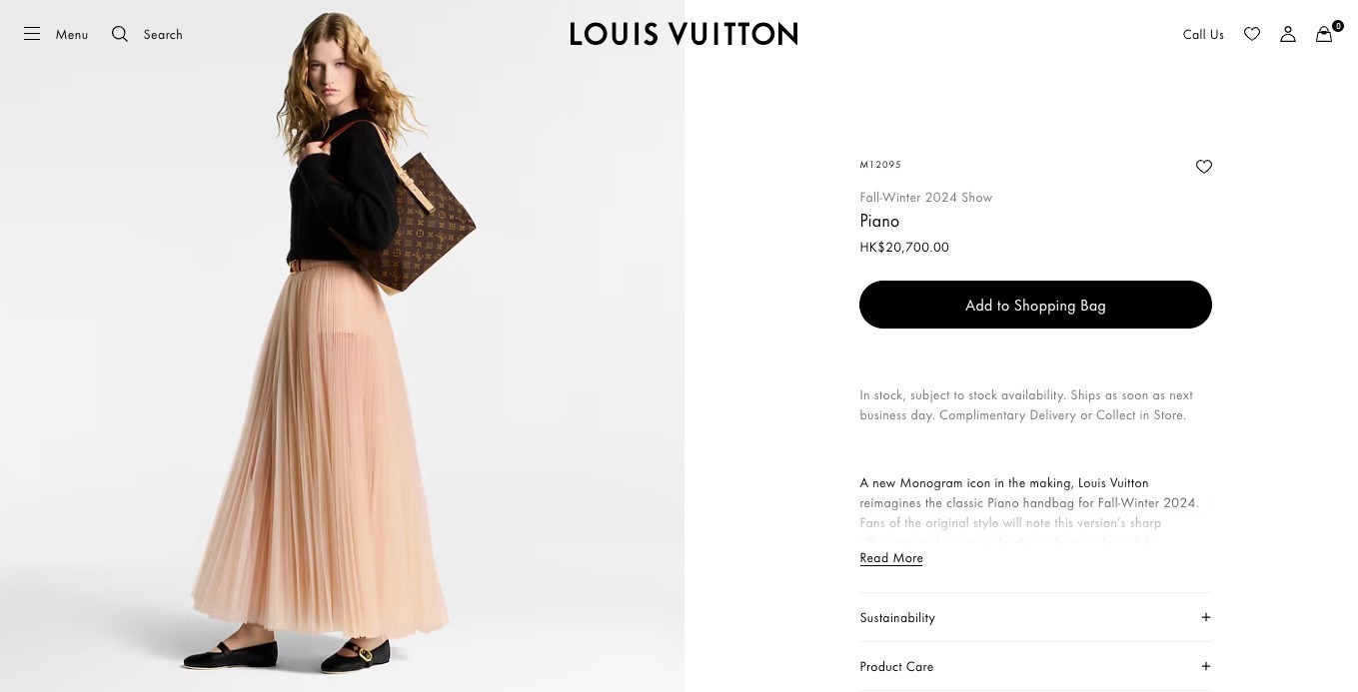
Task: Click the Search text label
Action: pyautogui.click(x=163, y=35)
